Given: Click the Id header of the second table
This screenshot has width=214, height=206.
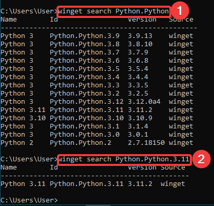Looking at the screenshot, I should coord(54,167).
